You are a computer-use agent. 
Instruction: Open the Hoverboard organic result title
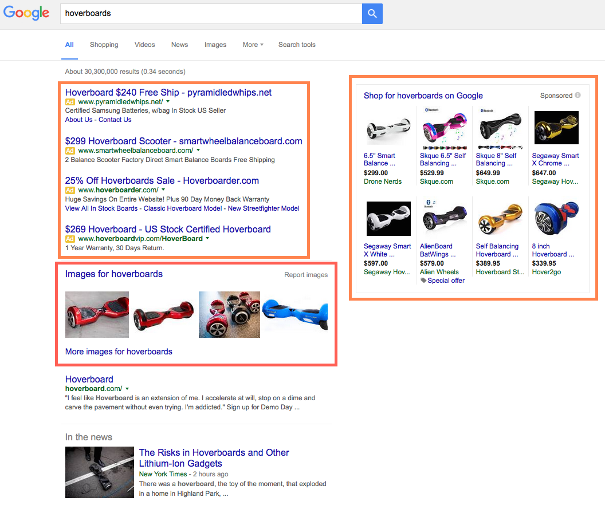tap(89, 380)
